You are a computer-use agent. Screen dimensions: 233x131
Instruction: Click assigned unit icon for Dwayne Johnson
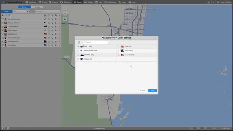click(45, 23)
